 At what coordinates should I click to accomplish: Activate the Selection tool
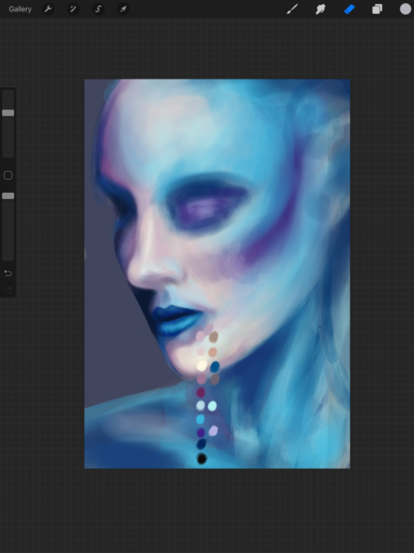pos(98,9)
